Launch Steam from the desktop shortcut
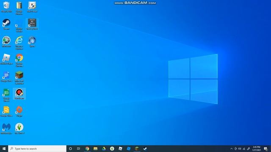 coord(6,24)
